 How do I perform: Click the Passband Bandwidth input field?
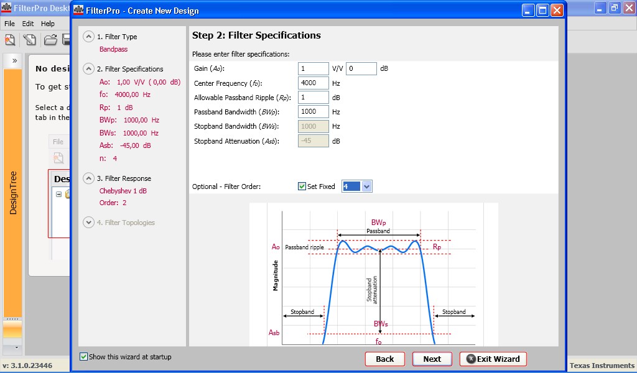[313, 111]
